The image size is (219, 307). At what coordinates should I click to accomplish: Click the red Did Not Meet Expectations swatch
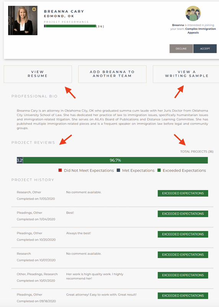pyautogui.click(x=60, y=170)
